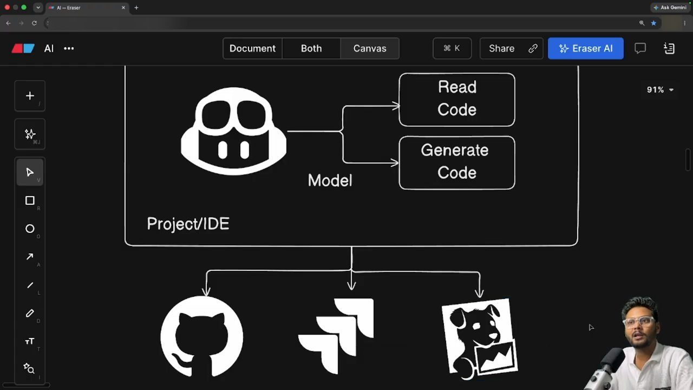Click the browser zoom magnifier icon
Viewport: 693px width, 390px height.
tap(642, 23)
